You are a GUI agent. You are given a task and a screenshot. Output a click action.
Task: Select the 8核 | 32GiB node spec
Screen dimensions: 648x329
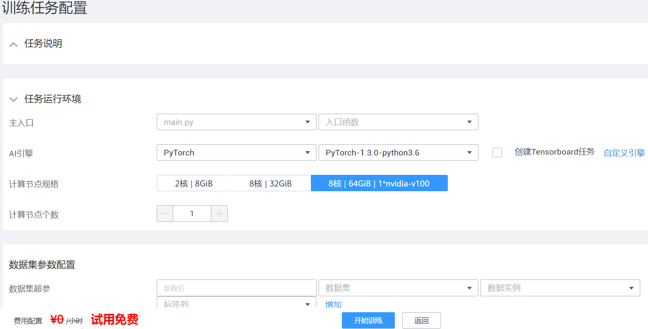[x=270, y=183]
